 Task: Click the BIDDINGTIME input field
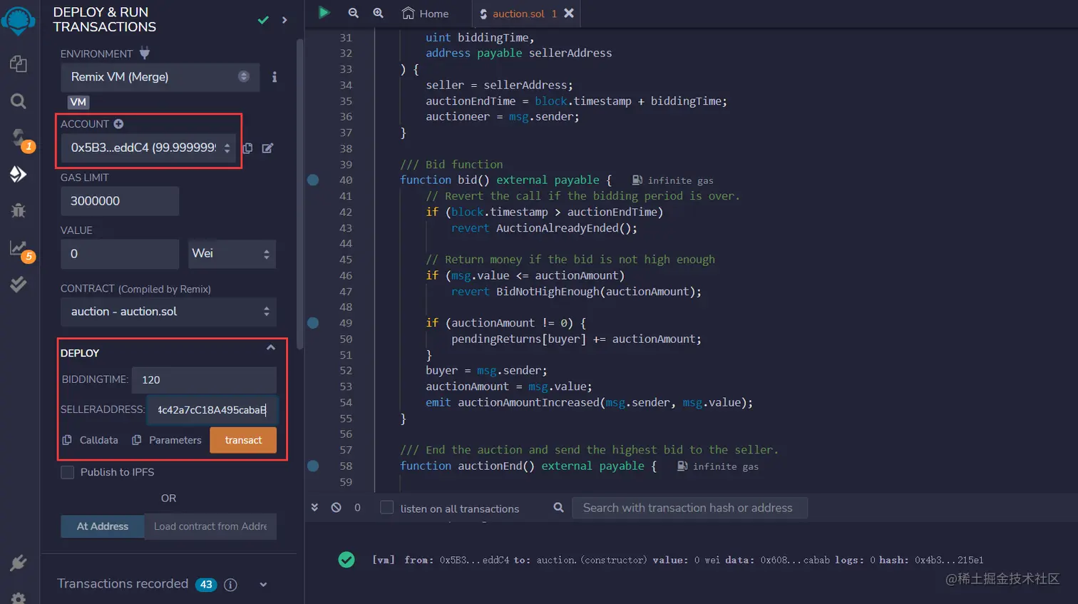click(x=205, y=380)
